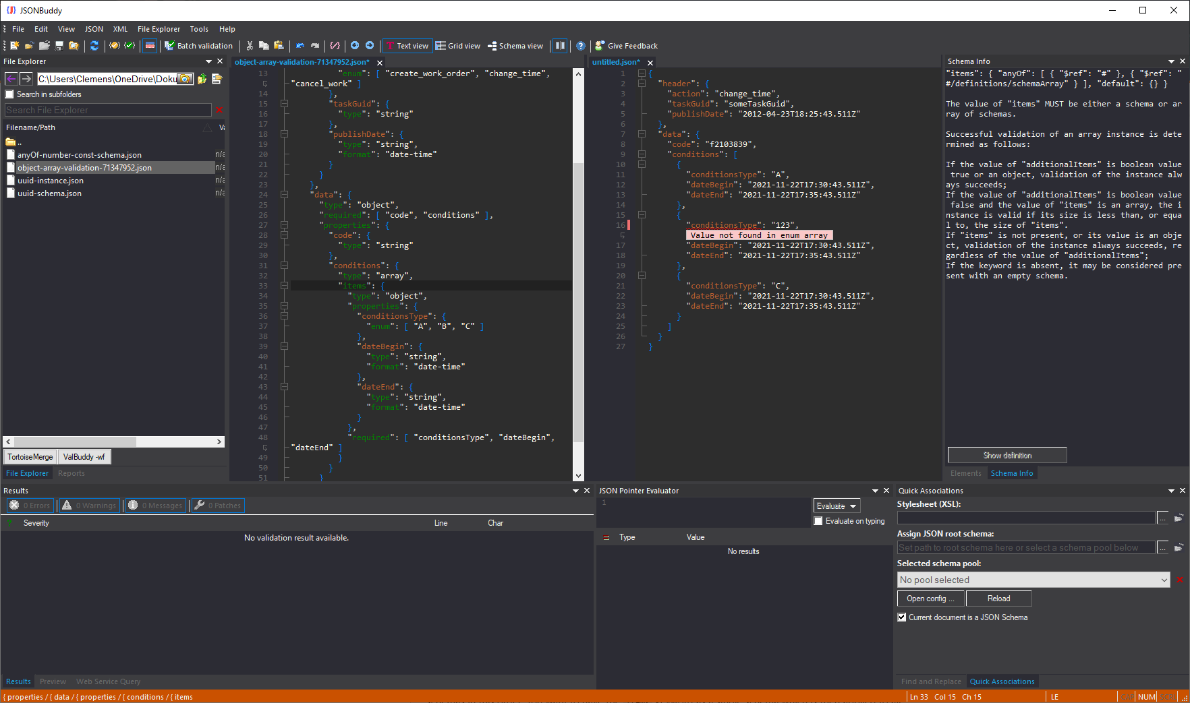Click the Give Feedback button

click(626, 46)
